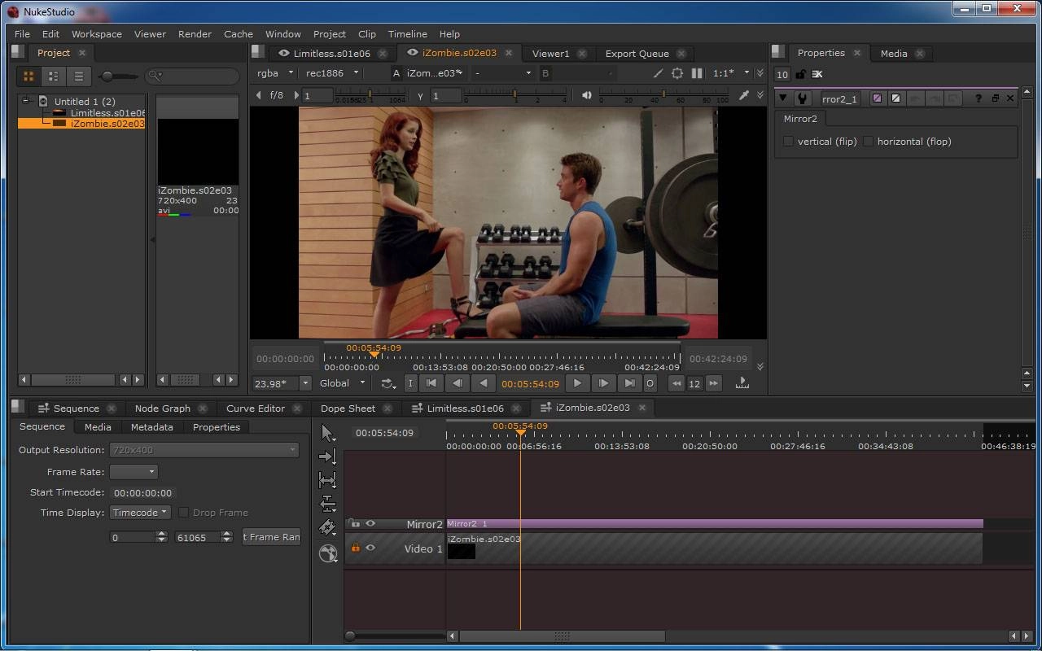The image size is (1042, 651).
Task: Open the Time Display Timecode dropdown
Action: tap(140, 513)
